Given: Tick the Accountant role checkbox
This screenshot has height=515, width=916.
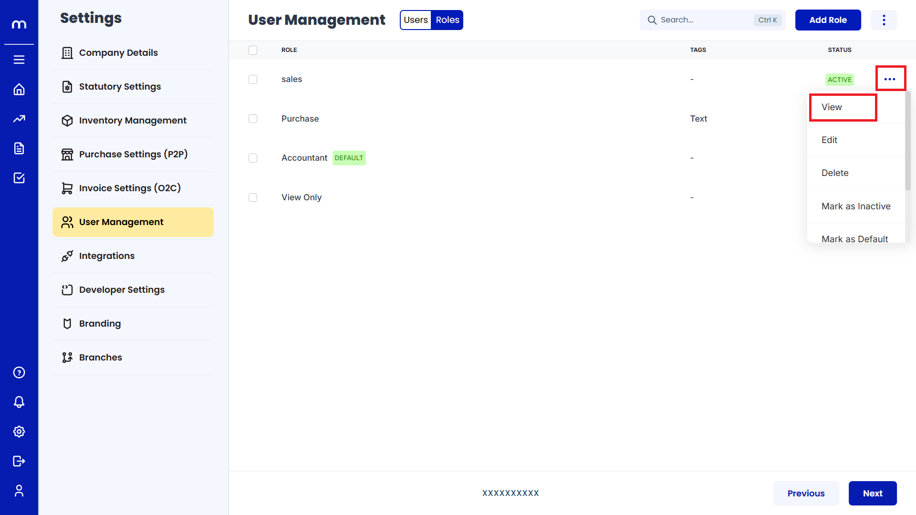Looking at the screenshot, I should pyautogui.click(x=253, y=158).
